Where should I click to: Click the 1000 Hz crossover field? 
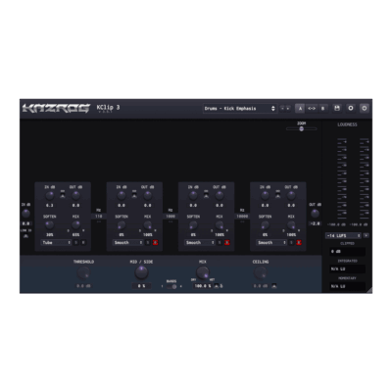(x=171, y=217)
